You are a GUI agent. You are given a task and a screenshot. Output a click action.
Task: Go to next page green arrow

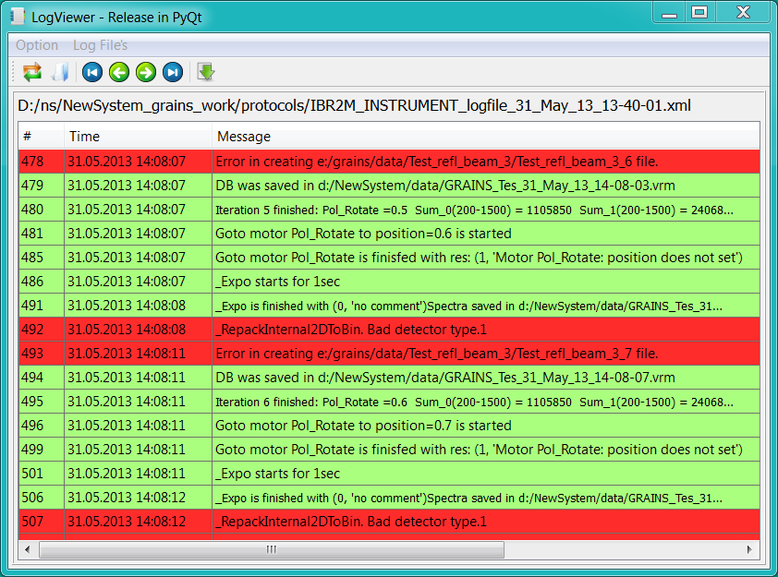[x=145, y=72]
